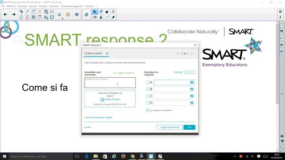Screen dimensions: 285x160
Task: Show hidden system tray icons chevron
Action: click(x=235, y=156)
